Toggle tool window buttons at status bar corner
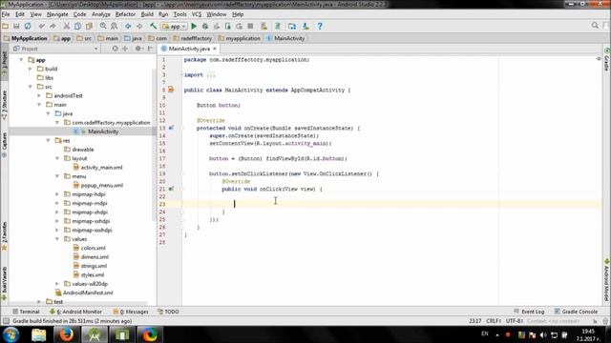The width and height of the screenshot is (611, 343). pos(6,321)
